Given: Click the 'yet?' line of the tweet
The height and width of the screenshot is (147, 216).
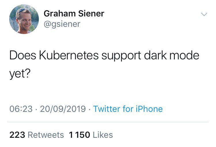Looking at the screenshot, I should pyautogui.click(x=20, y=74).
